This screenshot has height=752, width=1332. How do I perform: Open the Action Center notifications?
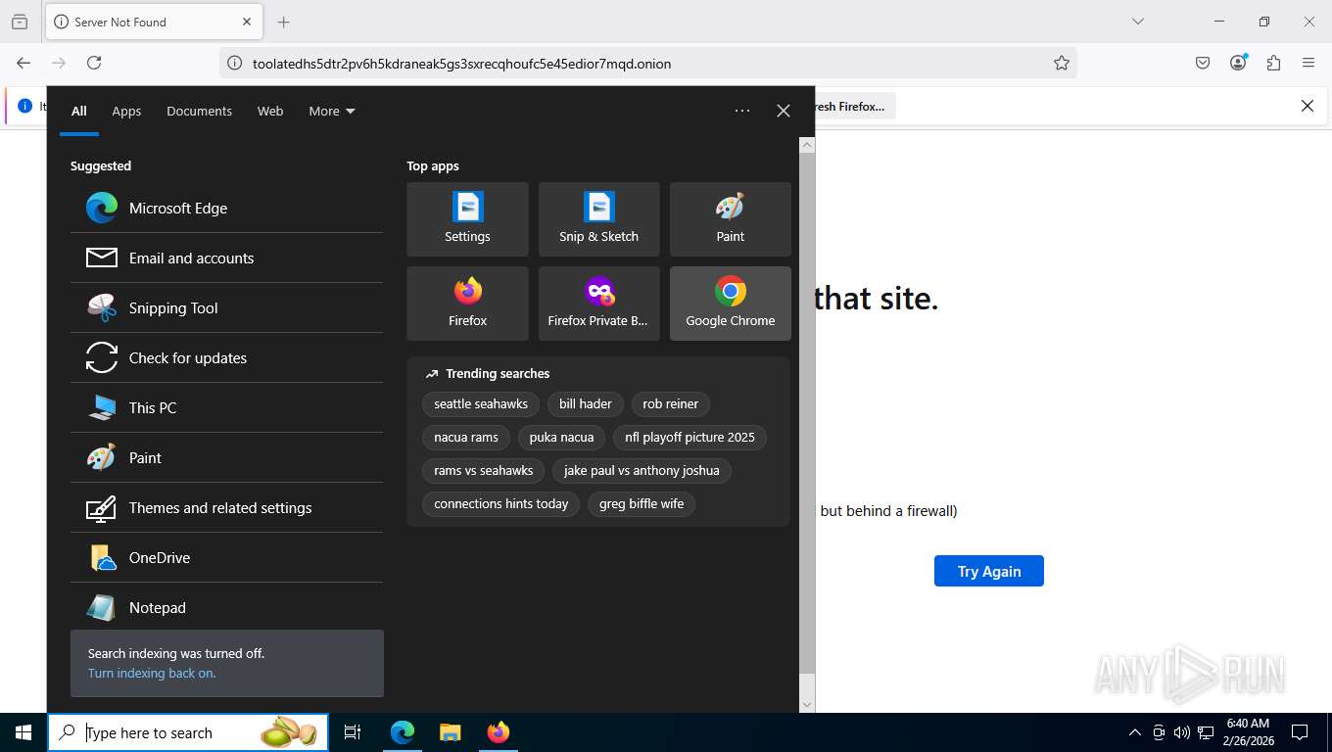[1300, 732]
